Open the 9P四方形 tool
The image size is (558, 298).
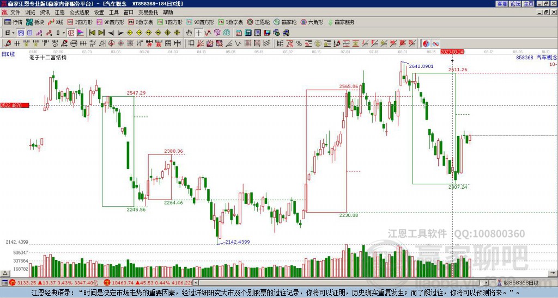[x=111, y=22]
